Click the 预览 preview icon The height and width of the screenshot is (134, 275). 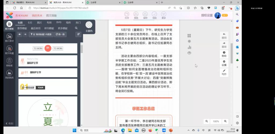click(x=136, y=15)
